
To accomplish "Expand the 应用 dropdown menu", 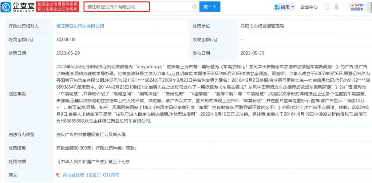I will click(x=284, y=7).
